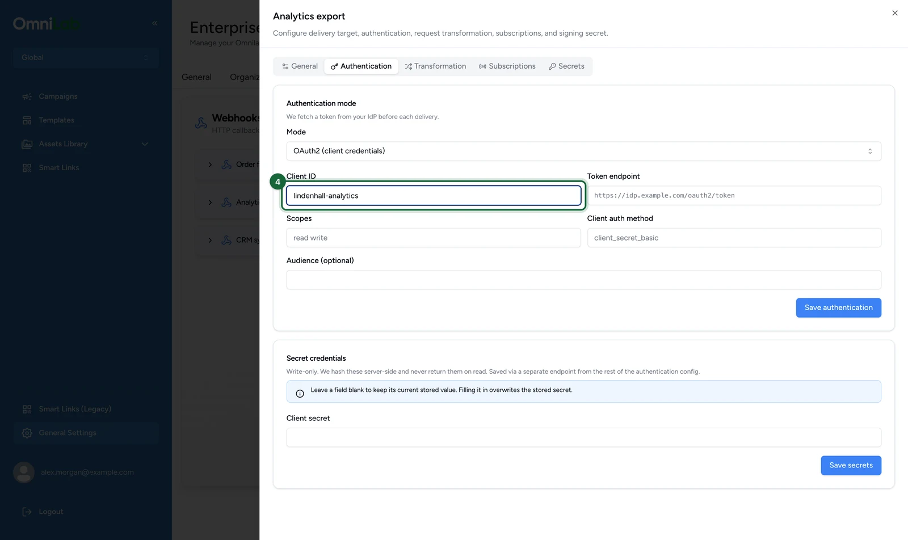Viewport: 908px width, 540px height.
Task: Click the Smart Links (Legacy) icon
Action: coord(27,409)
